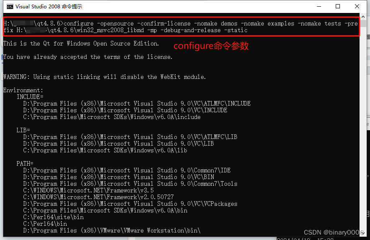Click the 'Studio 9.0\VC\INCLUDE' path line
Viewport: 370px width, 240px height.
(125, 110)
